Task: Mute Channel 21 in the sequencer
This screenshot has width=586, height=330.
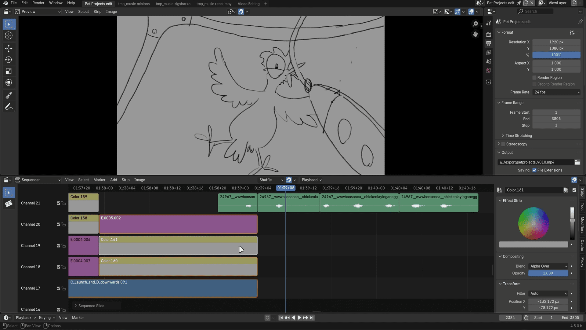Action: 58,203
